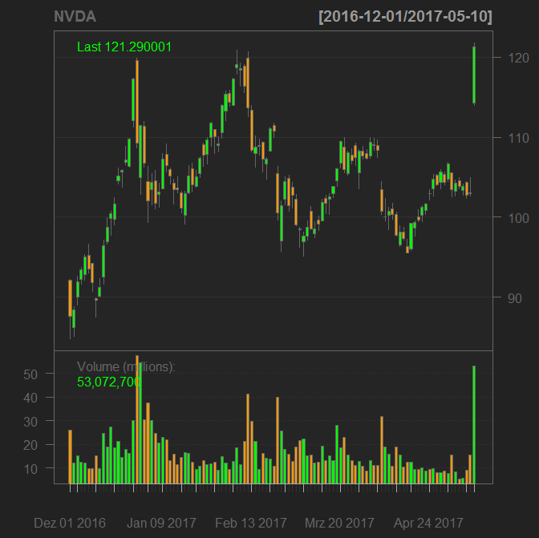Select the Volume (millions) label

[x=126, y=366]
